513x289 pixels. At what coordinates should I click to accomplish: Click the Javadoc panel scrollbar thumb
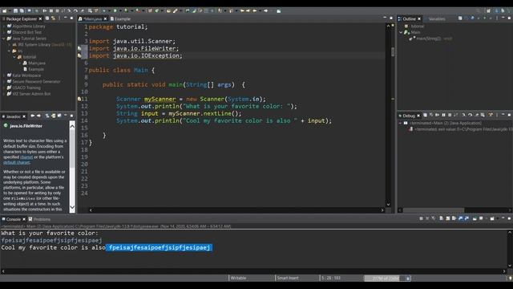coord(72,149)
